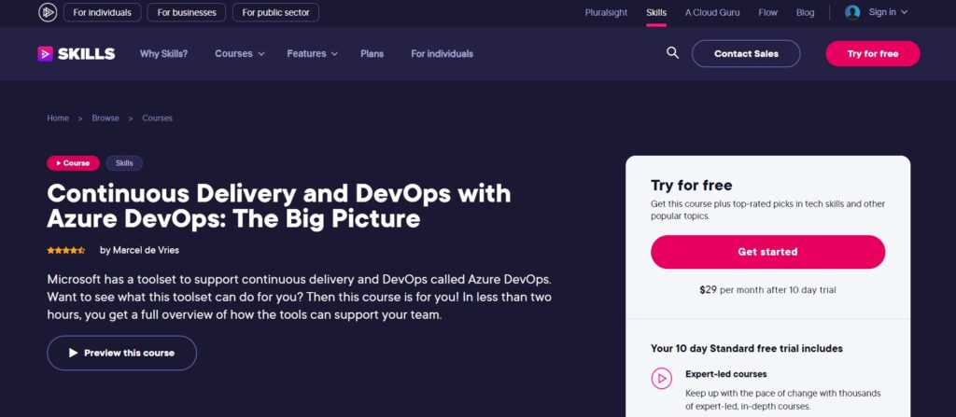Click the star rating under the title
The width and height of the screenshot is (956, 417).
point(66,250)
